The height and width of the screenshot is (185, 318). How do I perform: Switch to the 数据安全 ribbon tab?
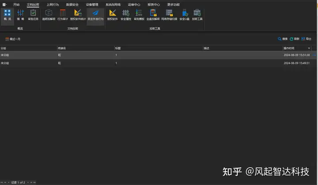(x=72, y=4)
